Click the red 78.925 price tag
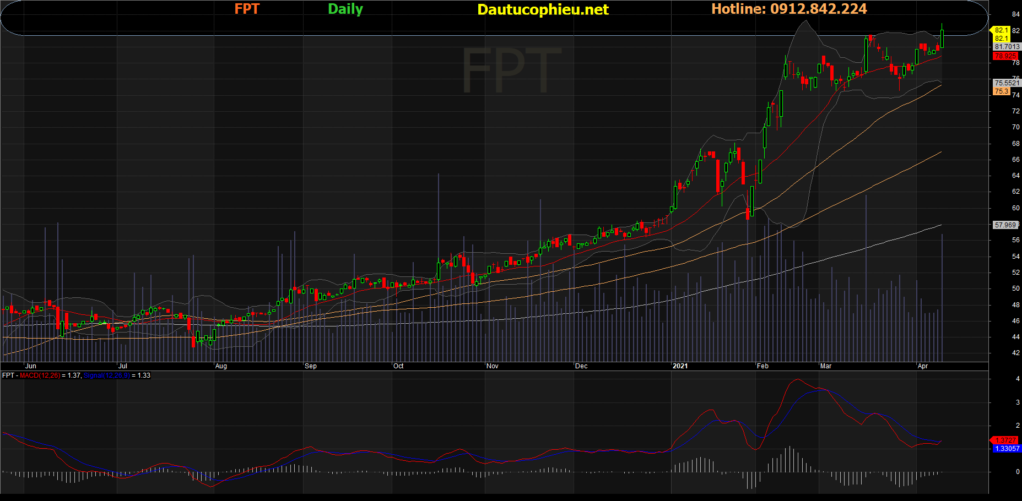Viewport: 1022px width, 501px height. point(1006,56)
